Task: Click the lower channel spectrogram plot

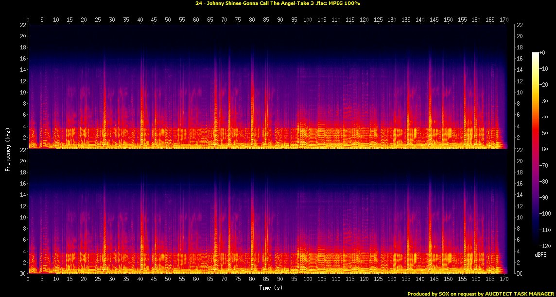Action: [x=271, y=211]
